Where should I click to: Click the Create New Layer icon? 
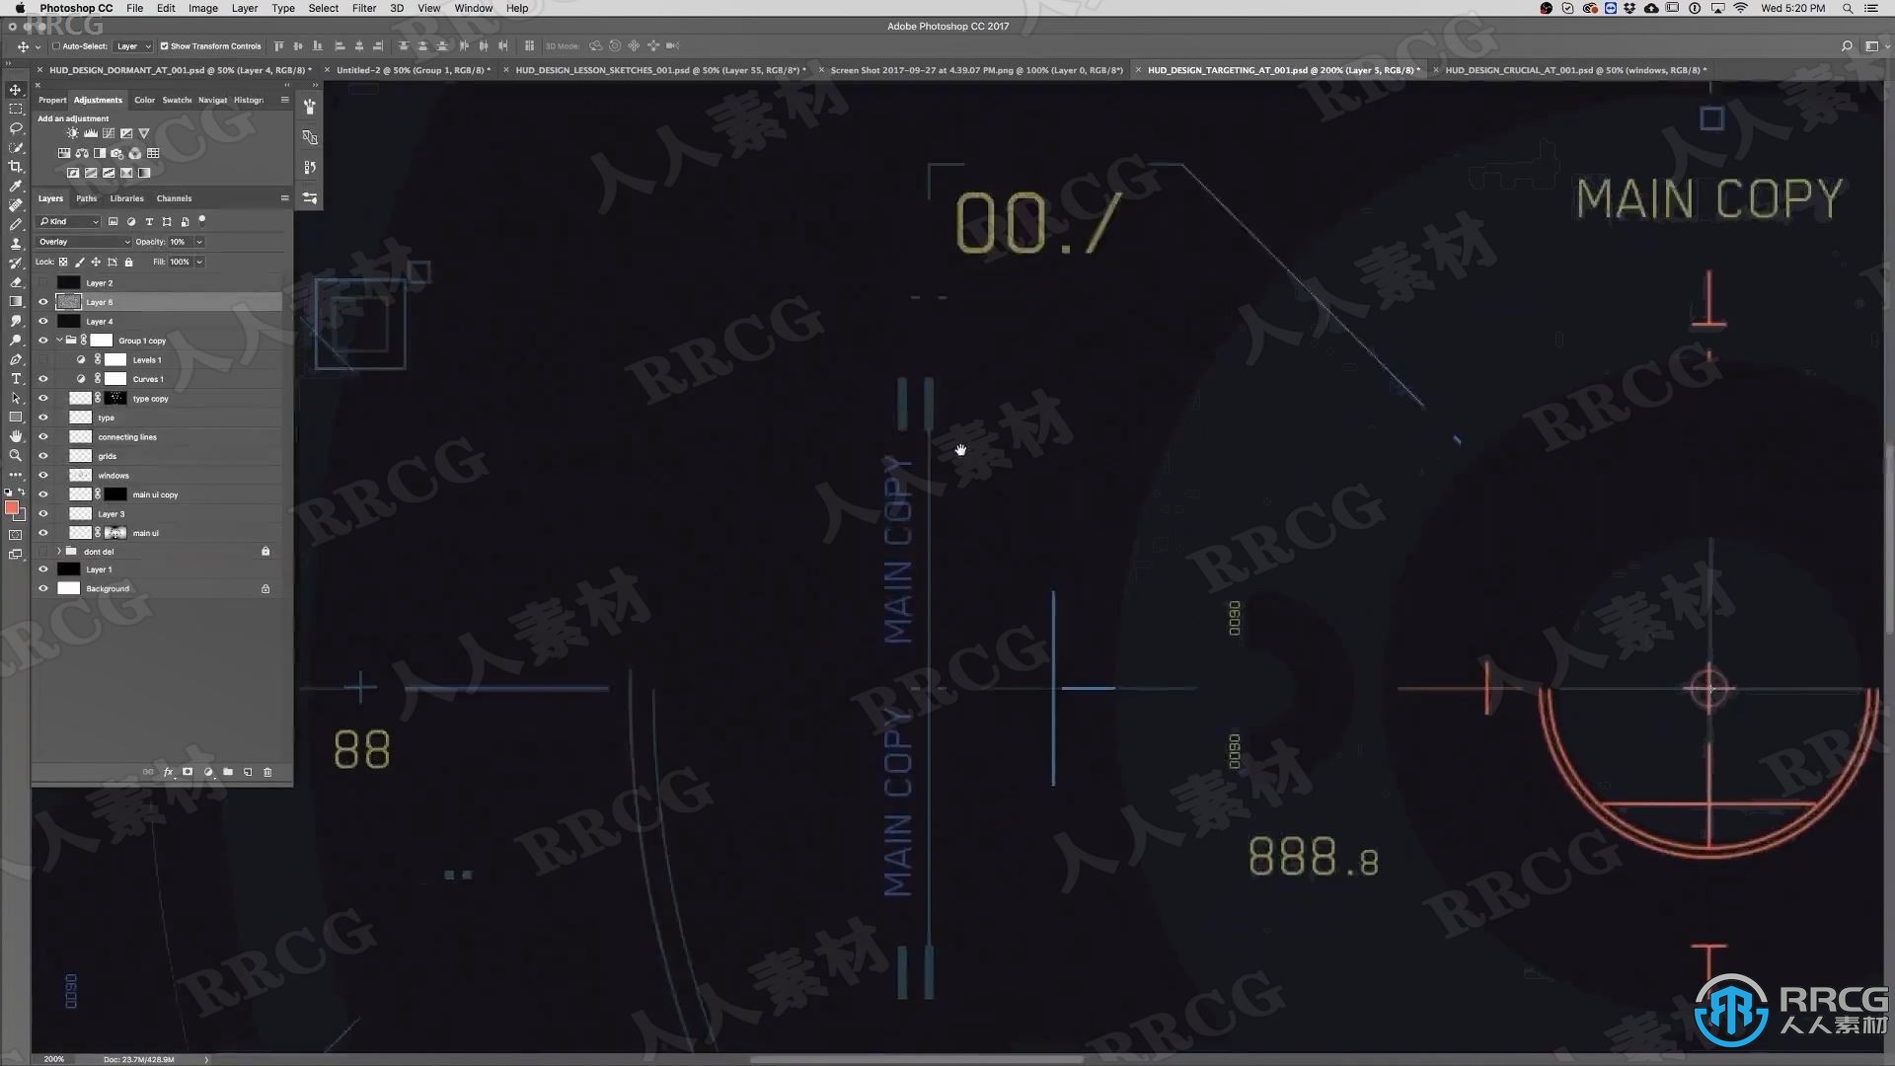tap(248, 772)
